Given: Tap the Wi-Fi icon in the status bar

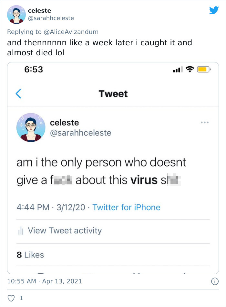Looking at the screenshot, I should (190, 69).
